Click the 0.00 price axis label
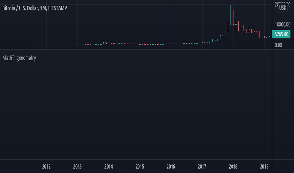The image size is (294, 173). point(279,45)
